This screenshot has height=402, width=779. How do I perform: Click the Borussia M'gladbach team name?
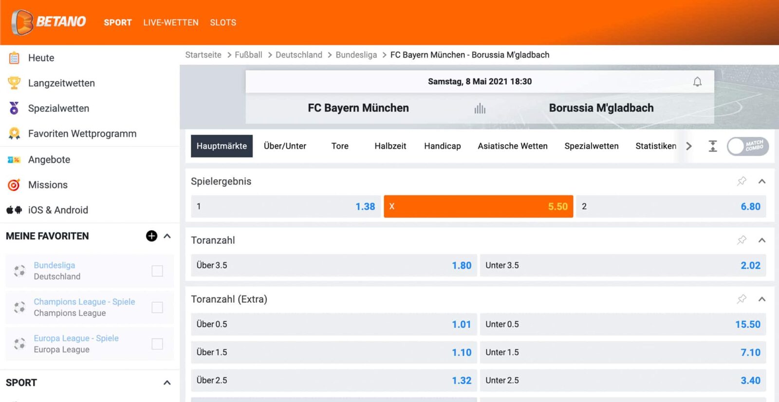(x=601, y=108)
